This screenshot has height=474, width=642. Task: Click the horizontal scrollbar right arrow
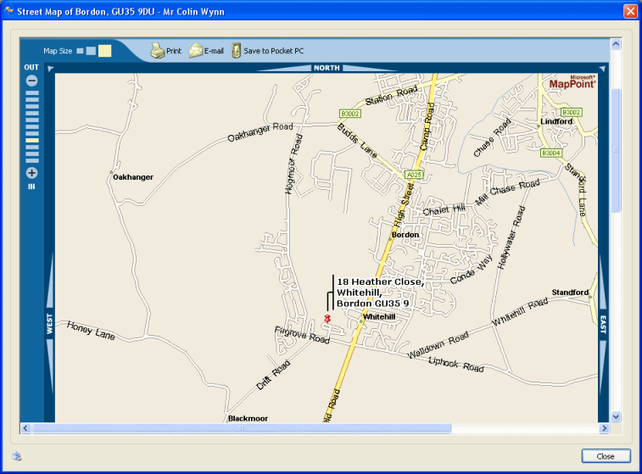pyautogui.click(x=604, y=428)
